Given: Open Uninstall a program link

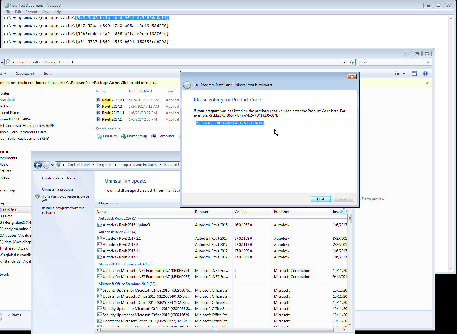Looking at the screenshot, I should (x=58, y=189).
